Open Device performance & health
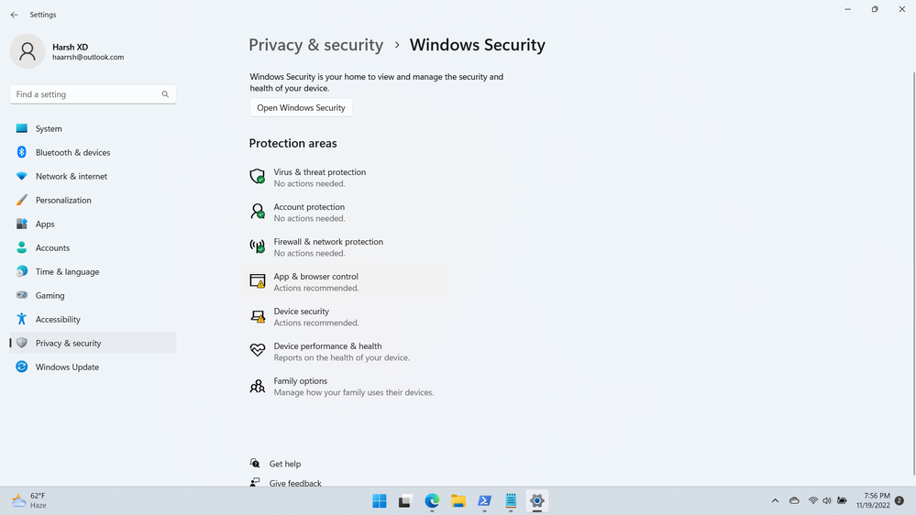Image resolution: width=916 pixels, height=515 pixels. (x=345, y=352)
